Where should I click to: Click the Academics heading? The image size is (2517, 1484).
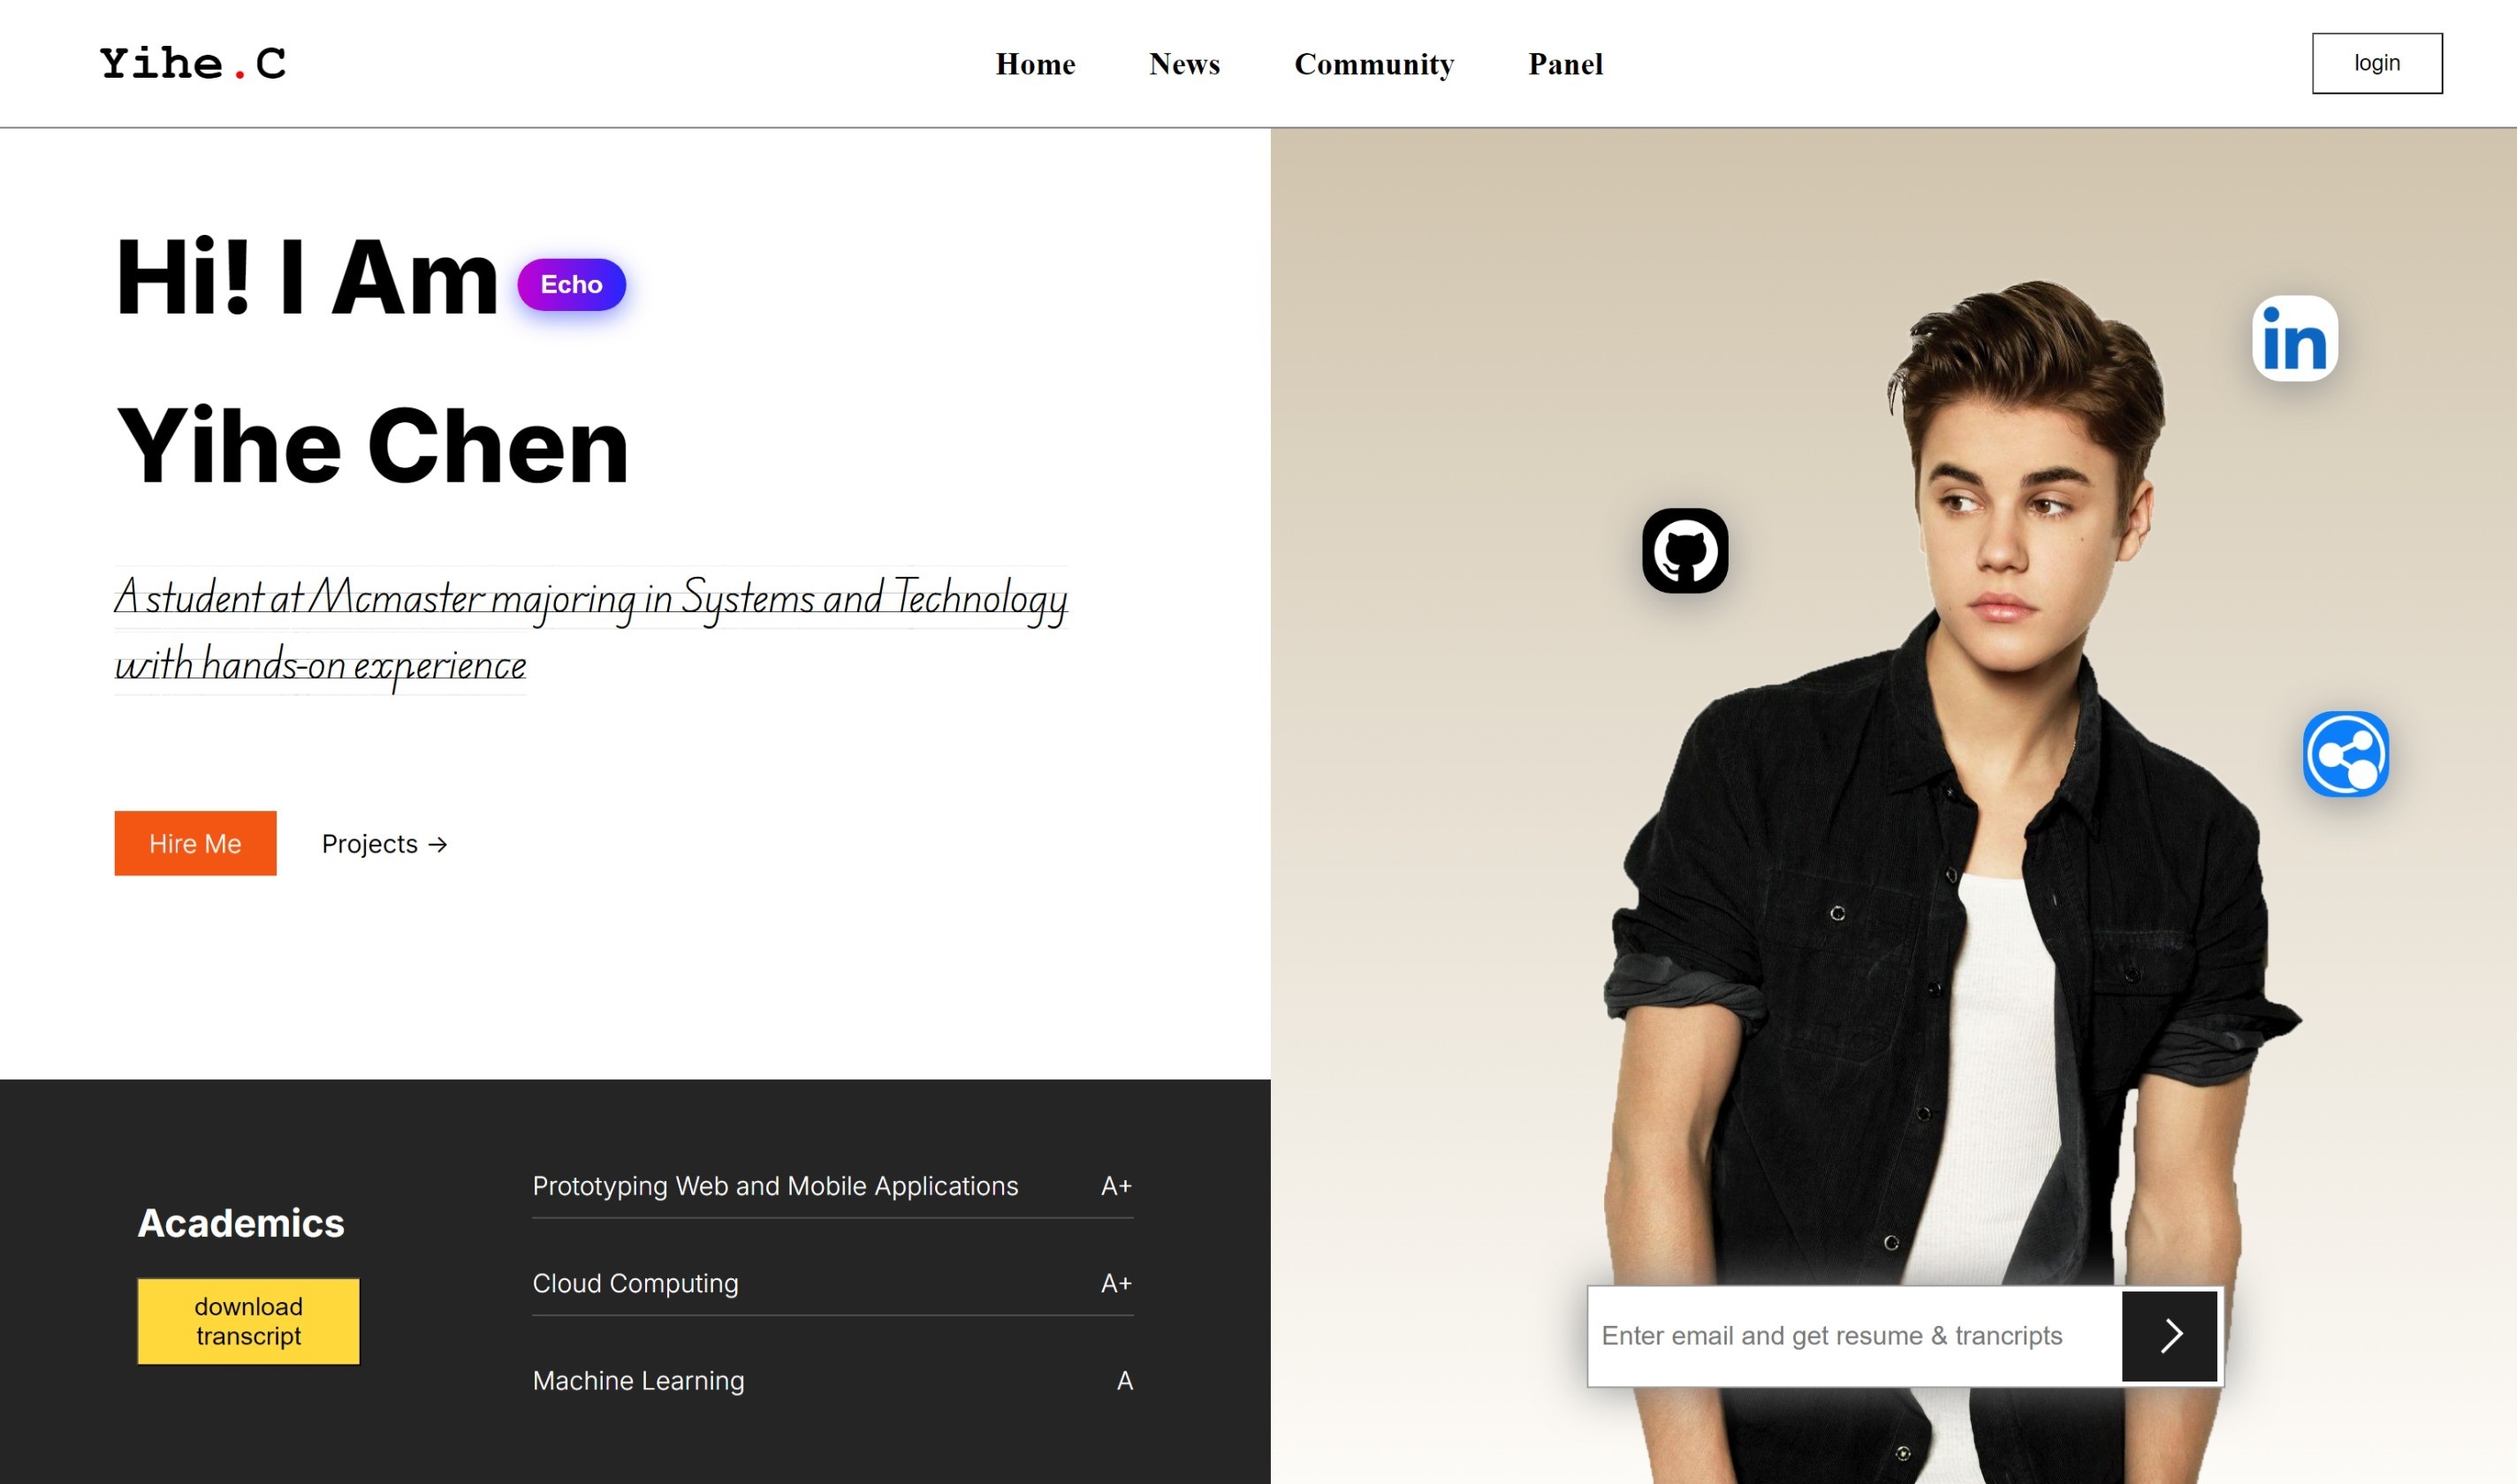point(240,1223)
